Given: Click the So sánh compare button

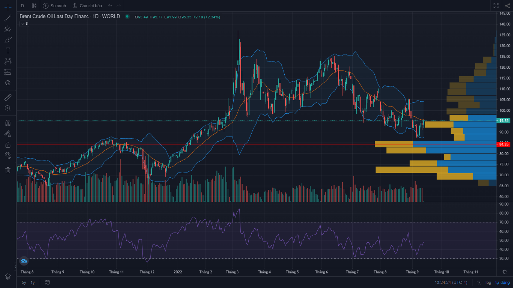Looking at the screenshot, I should coord(54,6).
